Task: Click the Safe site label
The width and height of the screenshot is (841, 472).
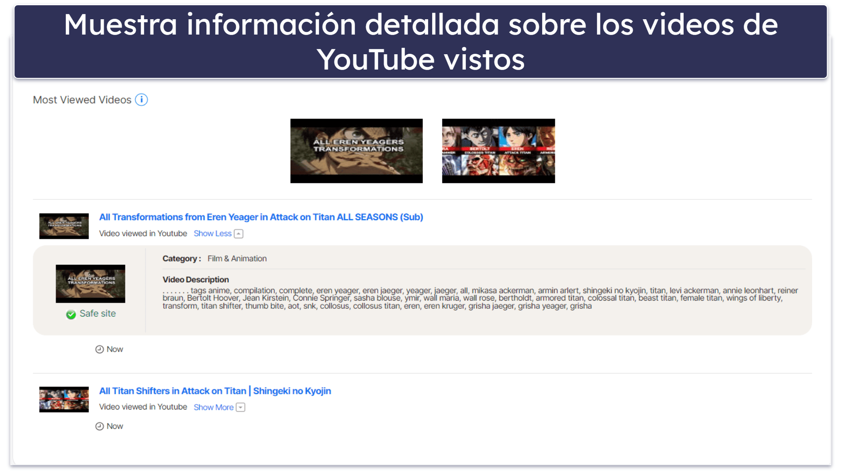Action: coord(98,314)
